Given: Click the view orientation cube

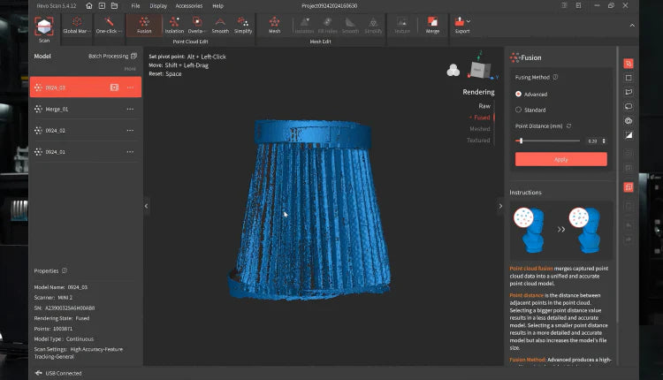Looking at the screenshot, I should pyautogui.click(x=480, y=70).
